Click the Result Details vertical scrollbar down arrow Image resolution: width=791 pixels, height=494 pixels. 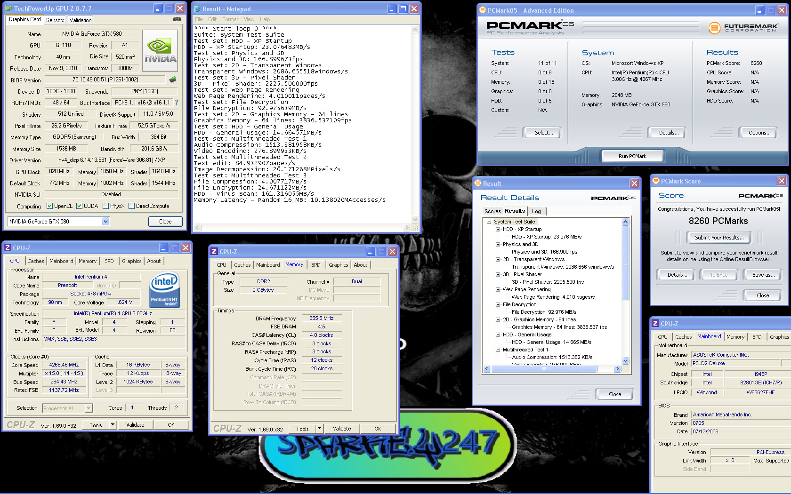click(625, 361)
